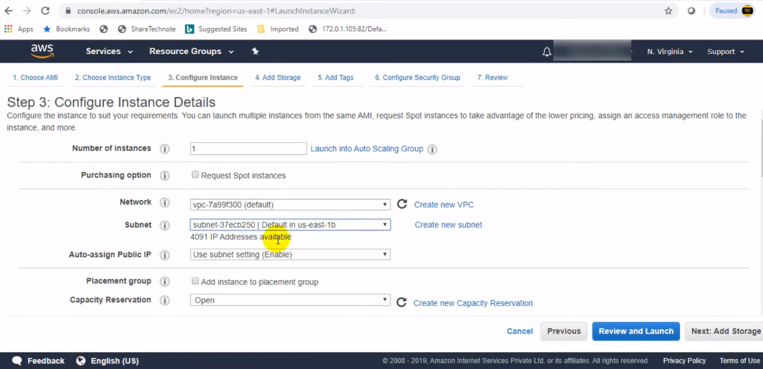The width and height of the screenshot is (763, 369).
Task: Click the AWS logo home icon
Action: click(x=42, y=51)
